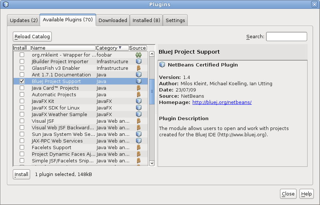Click beta source icon for Simple JSF/Facelets Snip row
The width and height of the screenshot is (320, 205).
coord(139,161)
